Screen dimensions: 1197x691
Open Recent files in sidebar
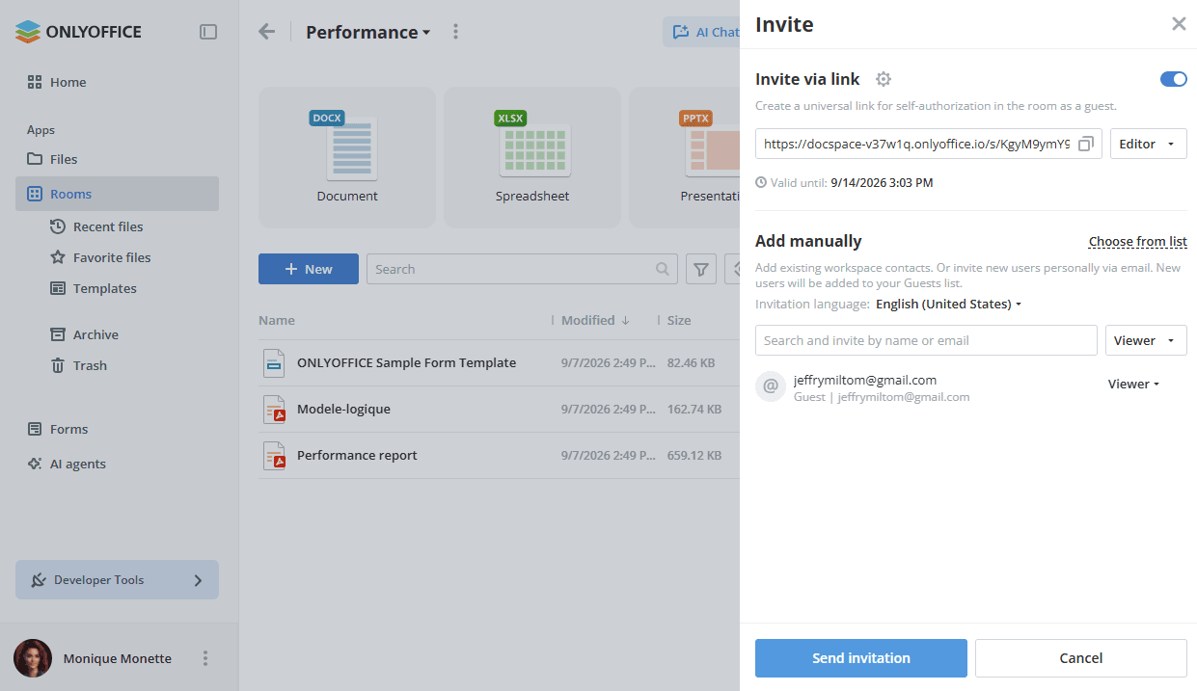click(108, 226)
